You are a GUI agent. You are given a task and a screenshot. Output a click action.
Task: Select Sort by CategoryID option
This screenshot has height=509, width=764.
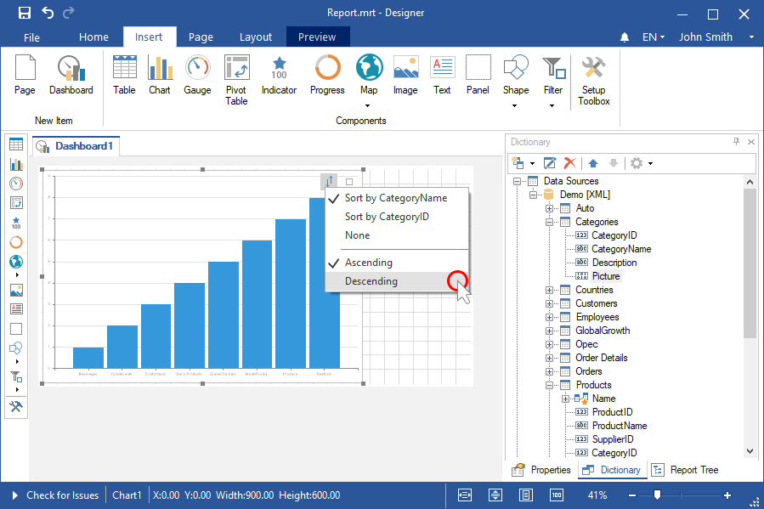point(387,217)
